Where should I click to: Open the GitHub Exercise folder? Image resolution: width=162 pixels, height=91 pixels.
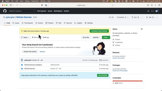(x=30, y=69)
